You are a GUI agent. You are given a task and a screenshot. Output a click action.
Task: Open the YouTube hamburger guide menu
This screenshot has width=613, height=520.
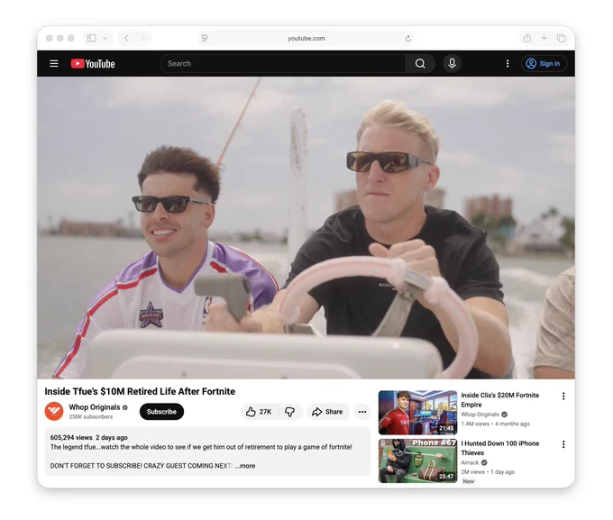click(x=54, y=63)
